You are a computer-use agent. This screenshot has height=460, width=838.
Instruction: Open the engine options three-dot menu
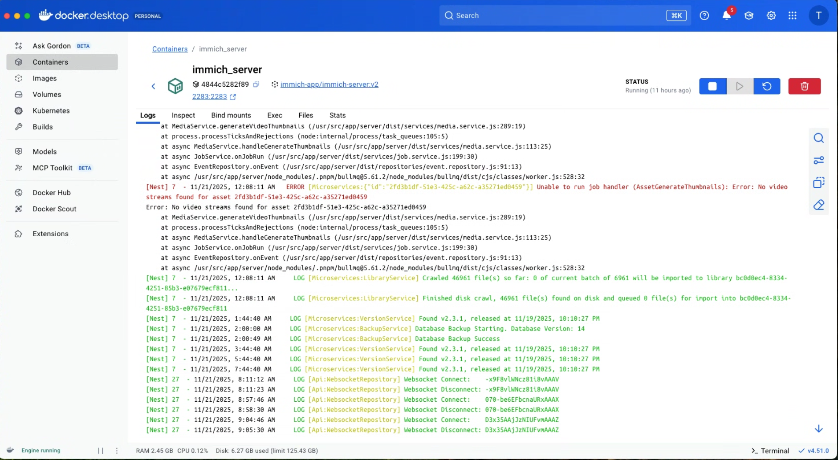click(x=116, y=451)
